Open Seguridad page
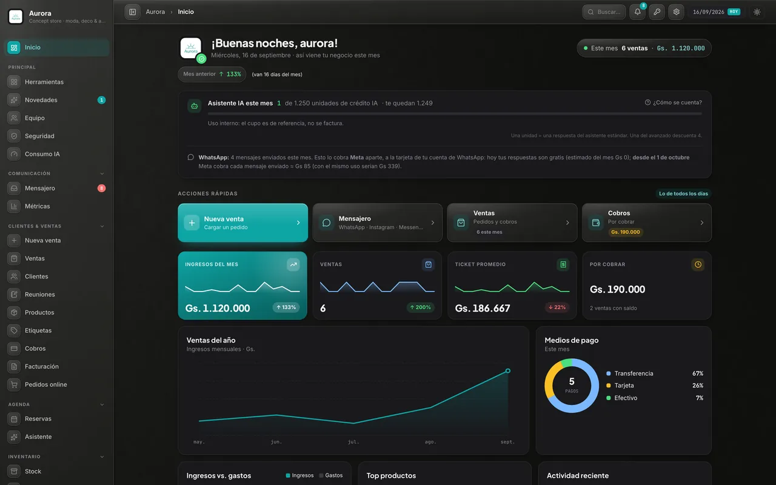This screenshot has width=776, height=485. pyautogui.click(x=57, y=136)
